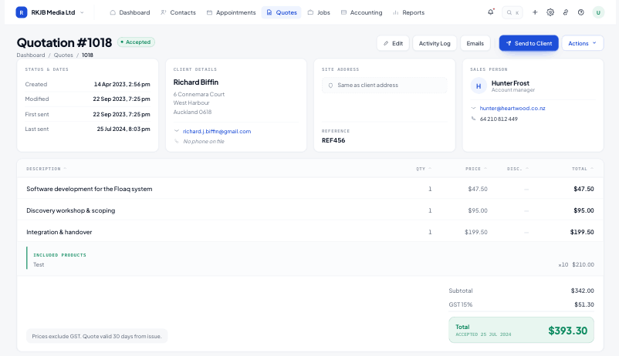Open the Appointments tab
This screenshot has width=619, height=356.
pos(232,12)
